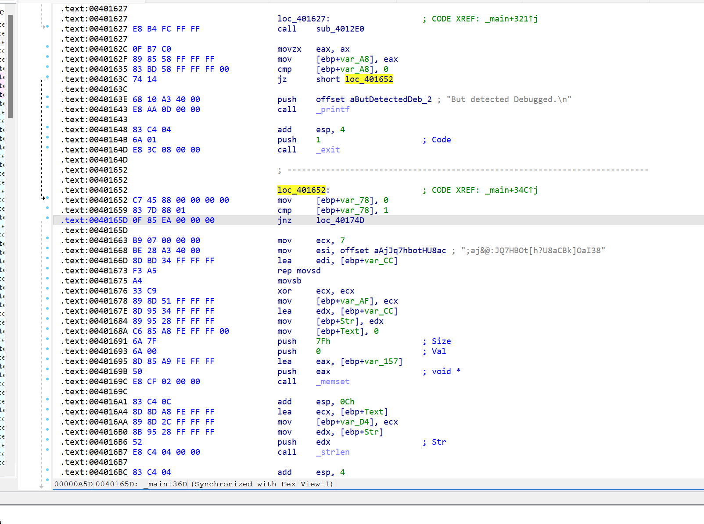Click Str in the mov [ebp+Str], edx line
The image size is (704, 524).
[347, 321]
